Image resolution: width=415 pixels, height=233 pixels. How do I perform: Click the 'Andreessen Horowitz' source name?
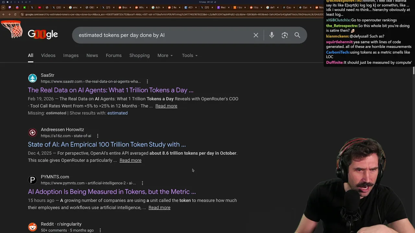62,129
